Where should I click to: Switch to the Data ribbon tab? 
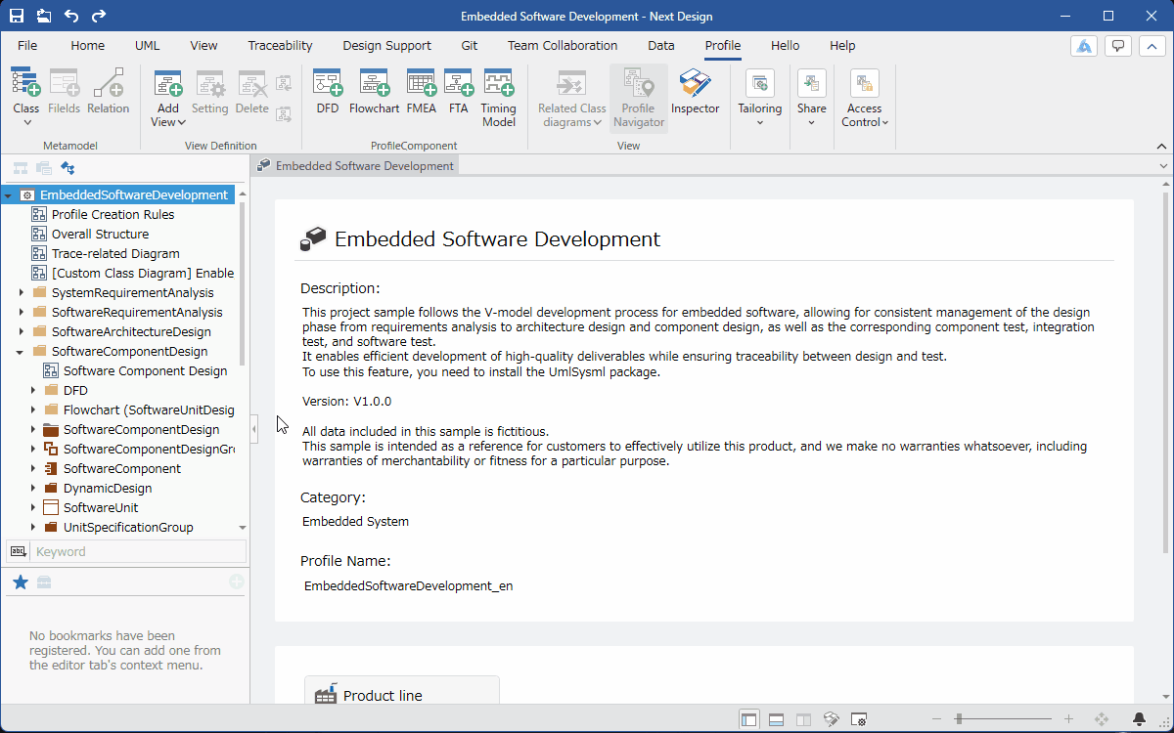[x=661, y=46]
